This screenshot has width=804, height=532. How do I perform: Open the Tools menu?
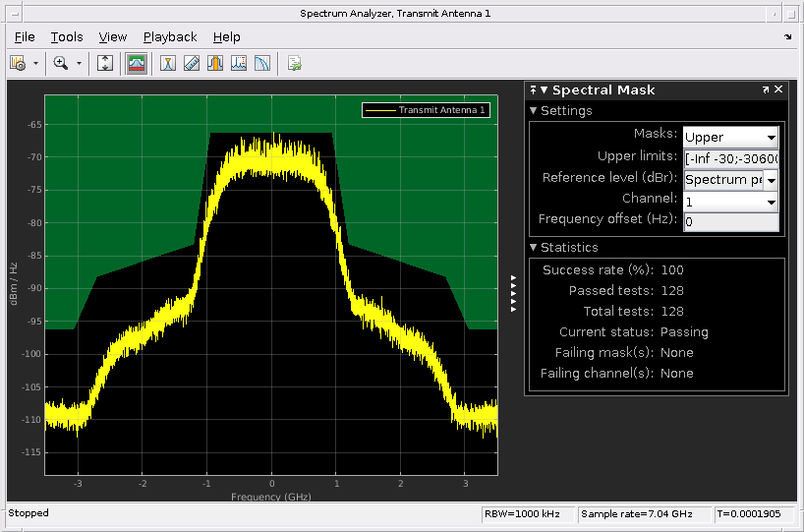coord(67,36)
